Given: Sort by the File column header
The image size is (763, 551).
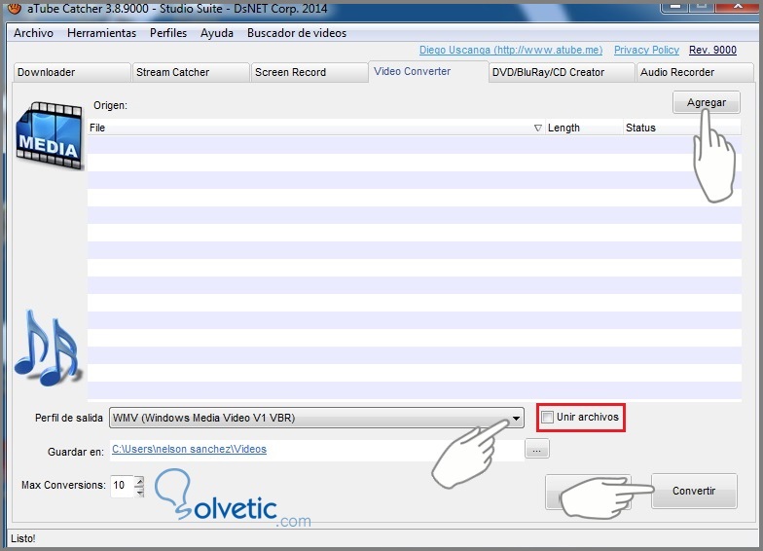Looking at the screenshot, I should 316,128.
